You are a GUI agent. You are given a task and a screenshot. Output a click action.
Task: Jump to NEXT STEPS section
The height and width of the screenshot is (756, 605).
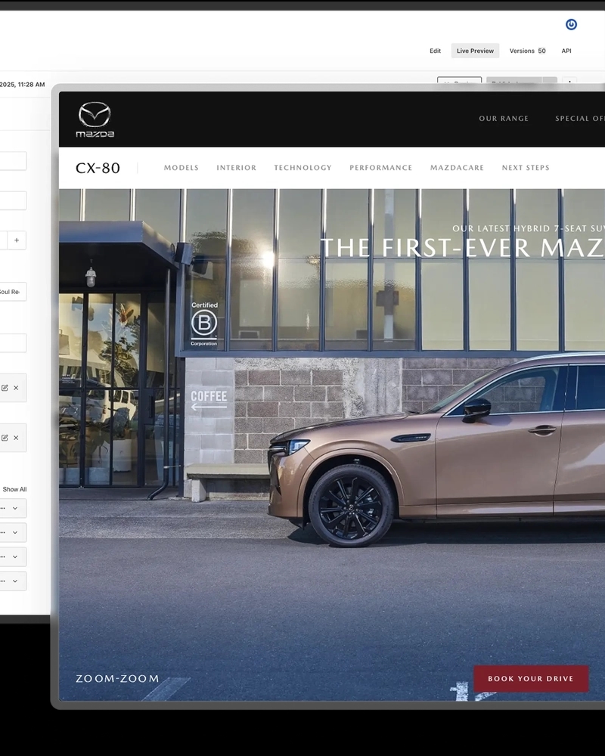(x=526, y=168)
